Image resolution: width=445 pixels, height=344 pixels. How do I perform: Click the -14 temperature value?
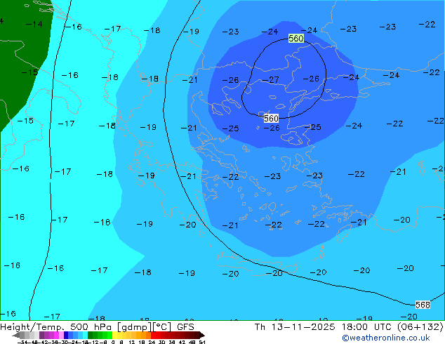(x=34, y=24)
